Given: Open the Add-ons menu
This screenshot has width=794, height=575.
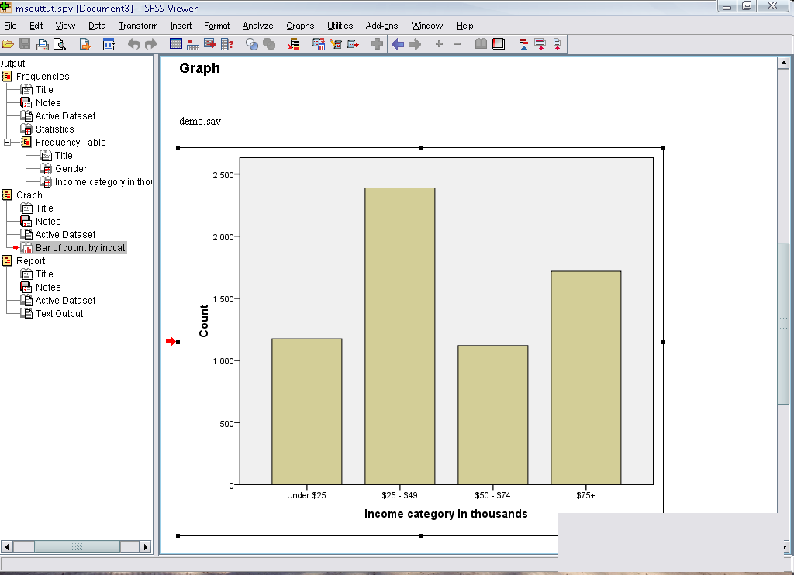Looking at the screenshot, I should tap(381, 26).
